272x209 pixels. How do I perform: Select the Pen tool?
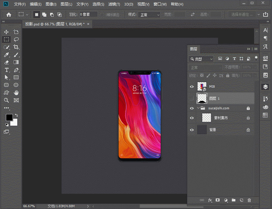16,70
